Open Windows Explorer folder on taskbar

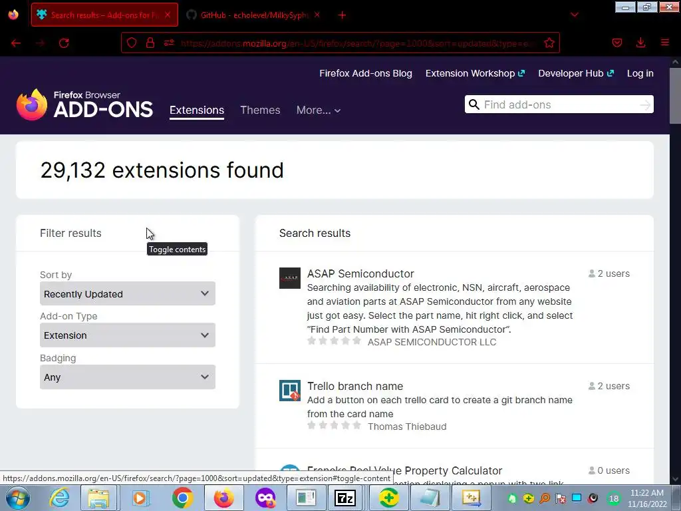(x=98, y=498)
